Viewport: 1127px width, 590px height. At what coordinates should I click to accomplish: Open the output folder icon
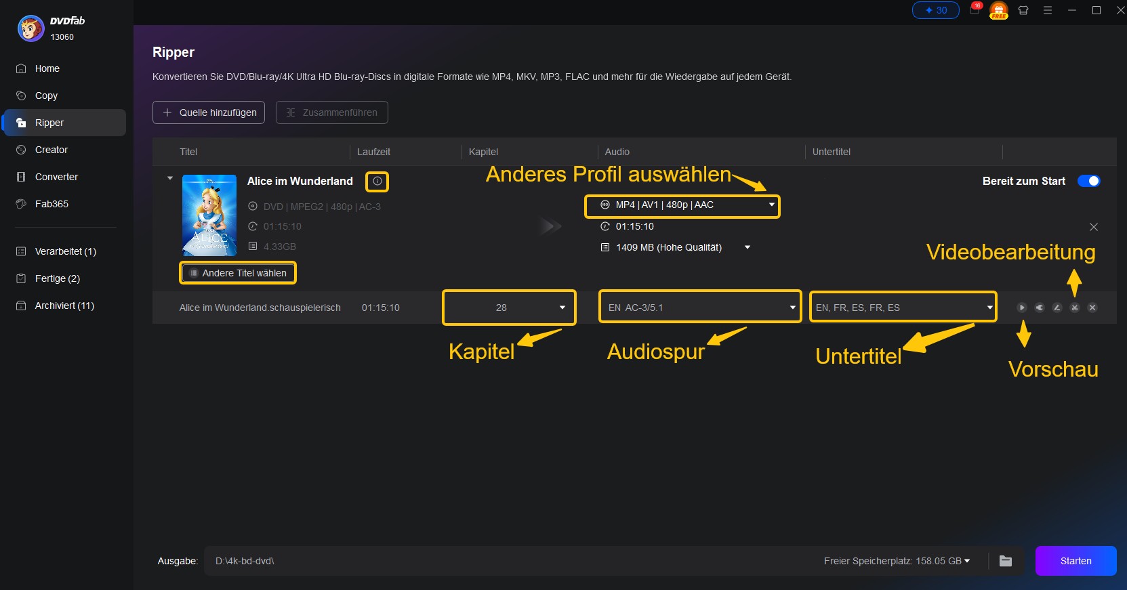(1006, 561)
